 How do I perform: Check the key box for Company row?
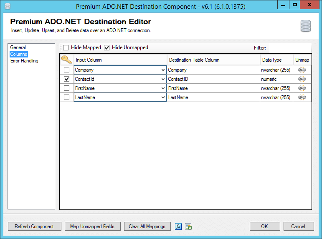point(66,70)
